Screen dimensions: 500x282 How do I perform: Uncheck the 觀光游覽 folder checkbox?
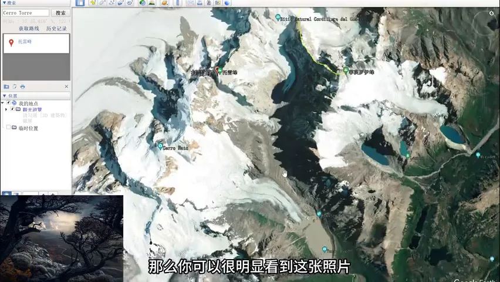click(x=12, y=109)
